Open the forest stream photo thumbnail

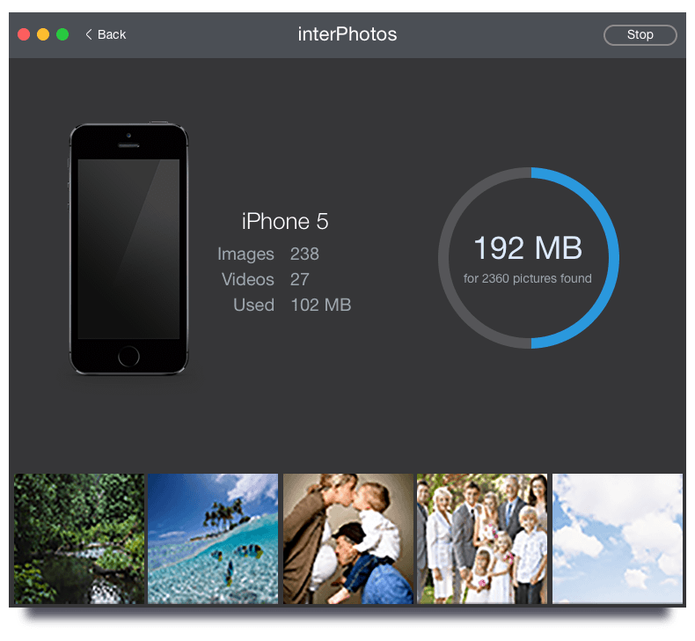(79, 539)
